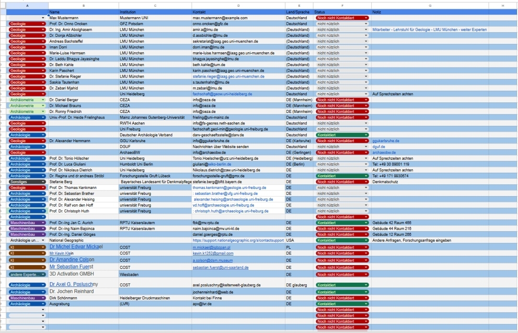Select column header A
The height and width of the screenshot is (333, 518).
(27, 6)
